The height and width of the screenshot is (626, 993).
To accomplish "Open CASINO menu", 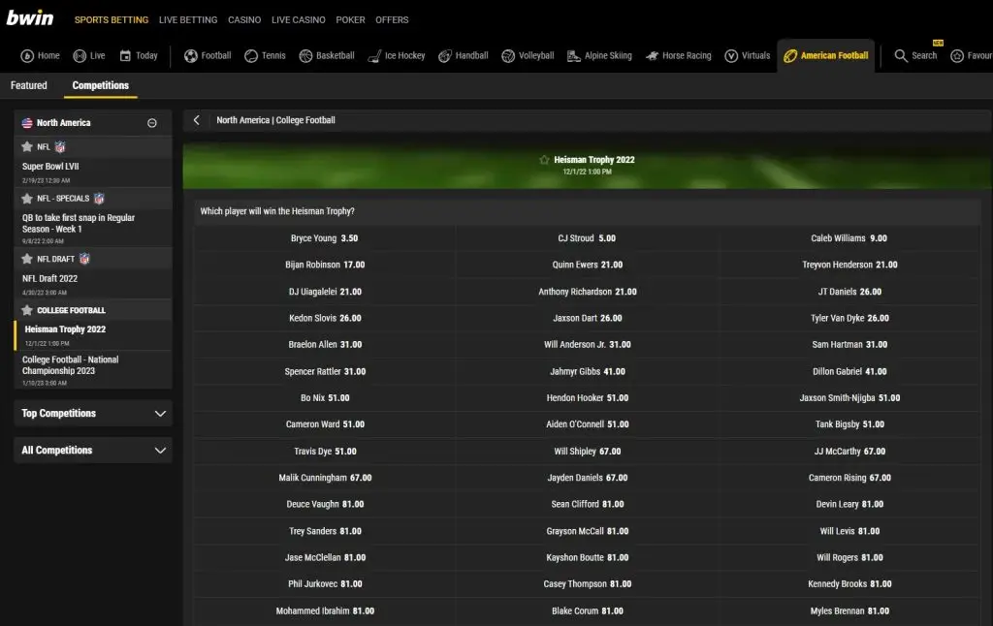I will point(244,19).
